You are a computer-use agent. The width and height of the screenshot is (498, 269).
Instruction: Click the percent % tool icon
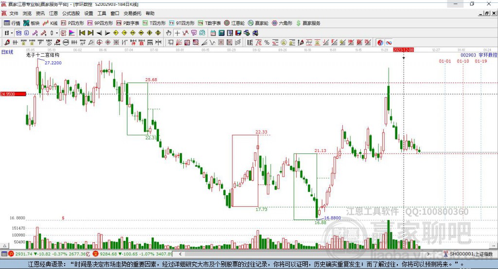click(267, 43)
